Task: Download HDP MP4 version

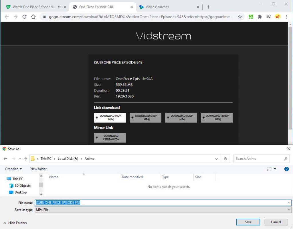Action: (110, 118)
